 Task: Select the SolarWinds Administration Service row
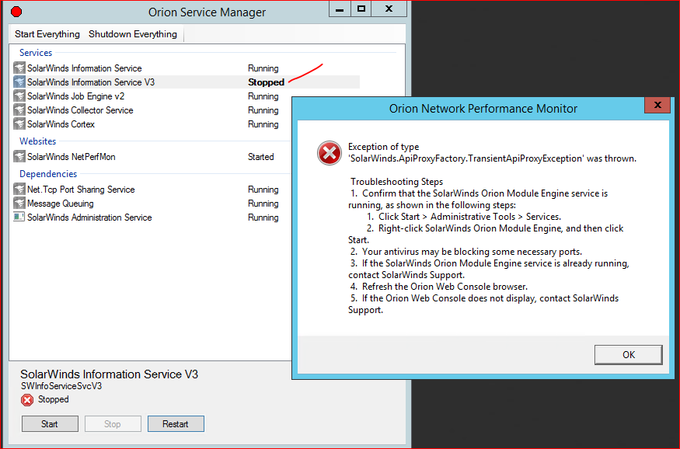tap(152, 218)
